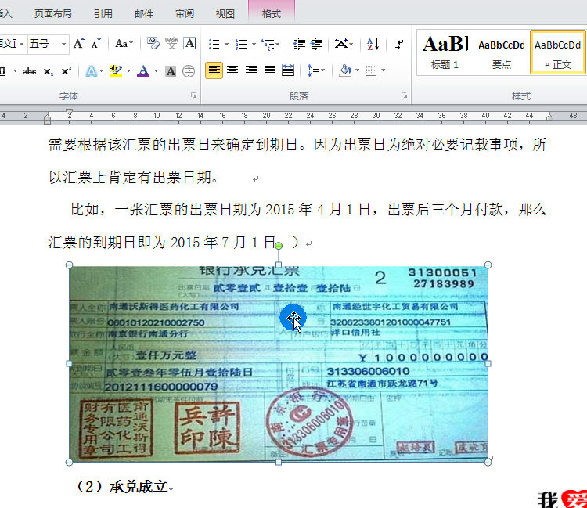587x508 pixels.
Task: Open the font color dropdown arrow
Action: tap(156, 70)
